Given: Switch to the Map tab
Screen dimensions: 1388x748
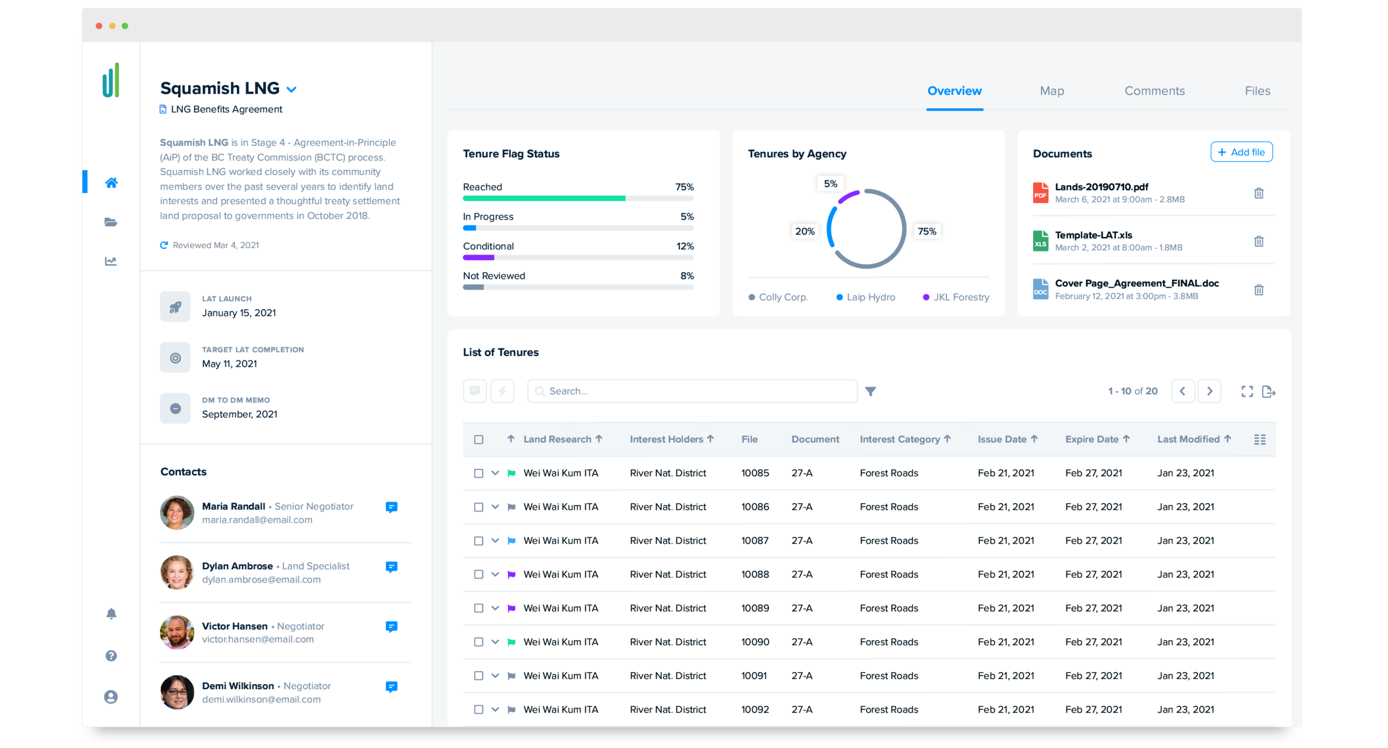Looking at the screenshot, I should (1052, 91).
